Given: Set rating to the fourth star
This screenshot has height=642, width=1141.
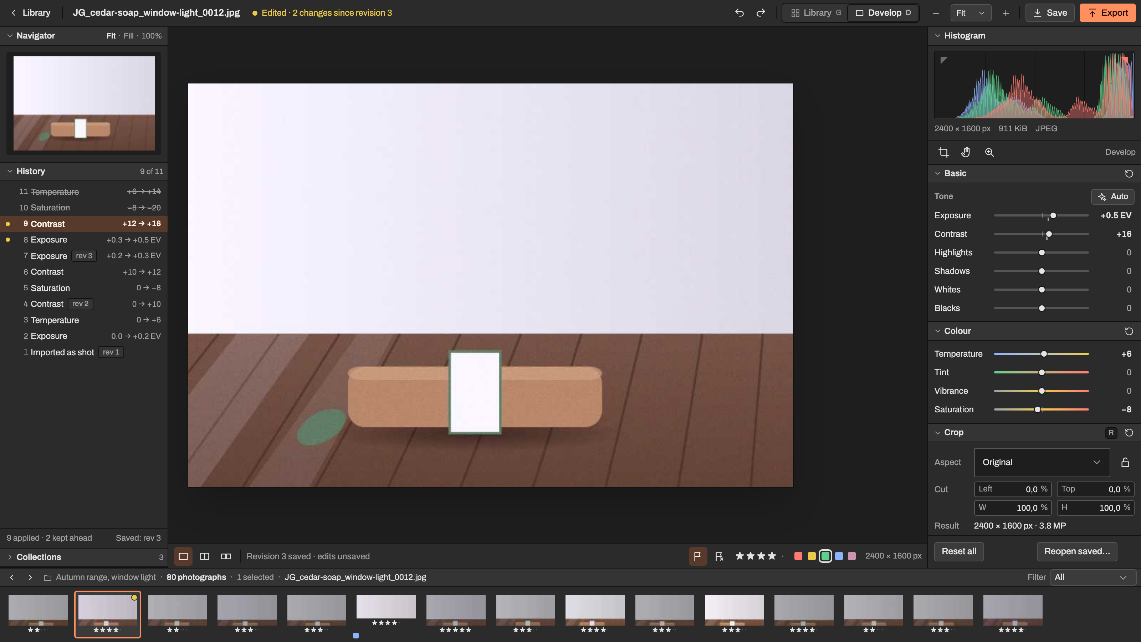Looking at the screenshot, I should (772, 556).
